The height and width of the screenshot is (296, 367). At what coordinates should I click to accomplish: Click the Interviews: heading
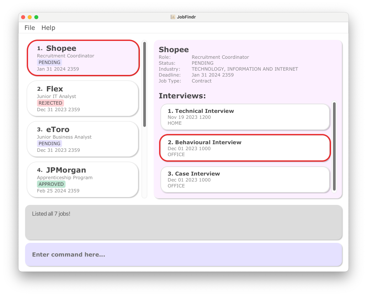182,96
